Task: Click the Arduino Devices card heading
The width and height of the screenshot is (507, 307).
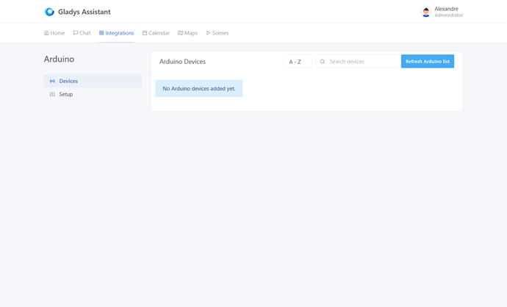Action: [182, 62]
